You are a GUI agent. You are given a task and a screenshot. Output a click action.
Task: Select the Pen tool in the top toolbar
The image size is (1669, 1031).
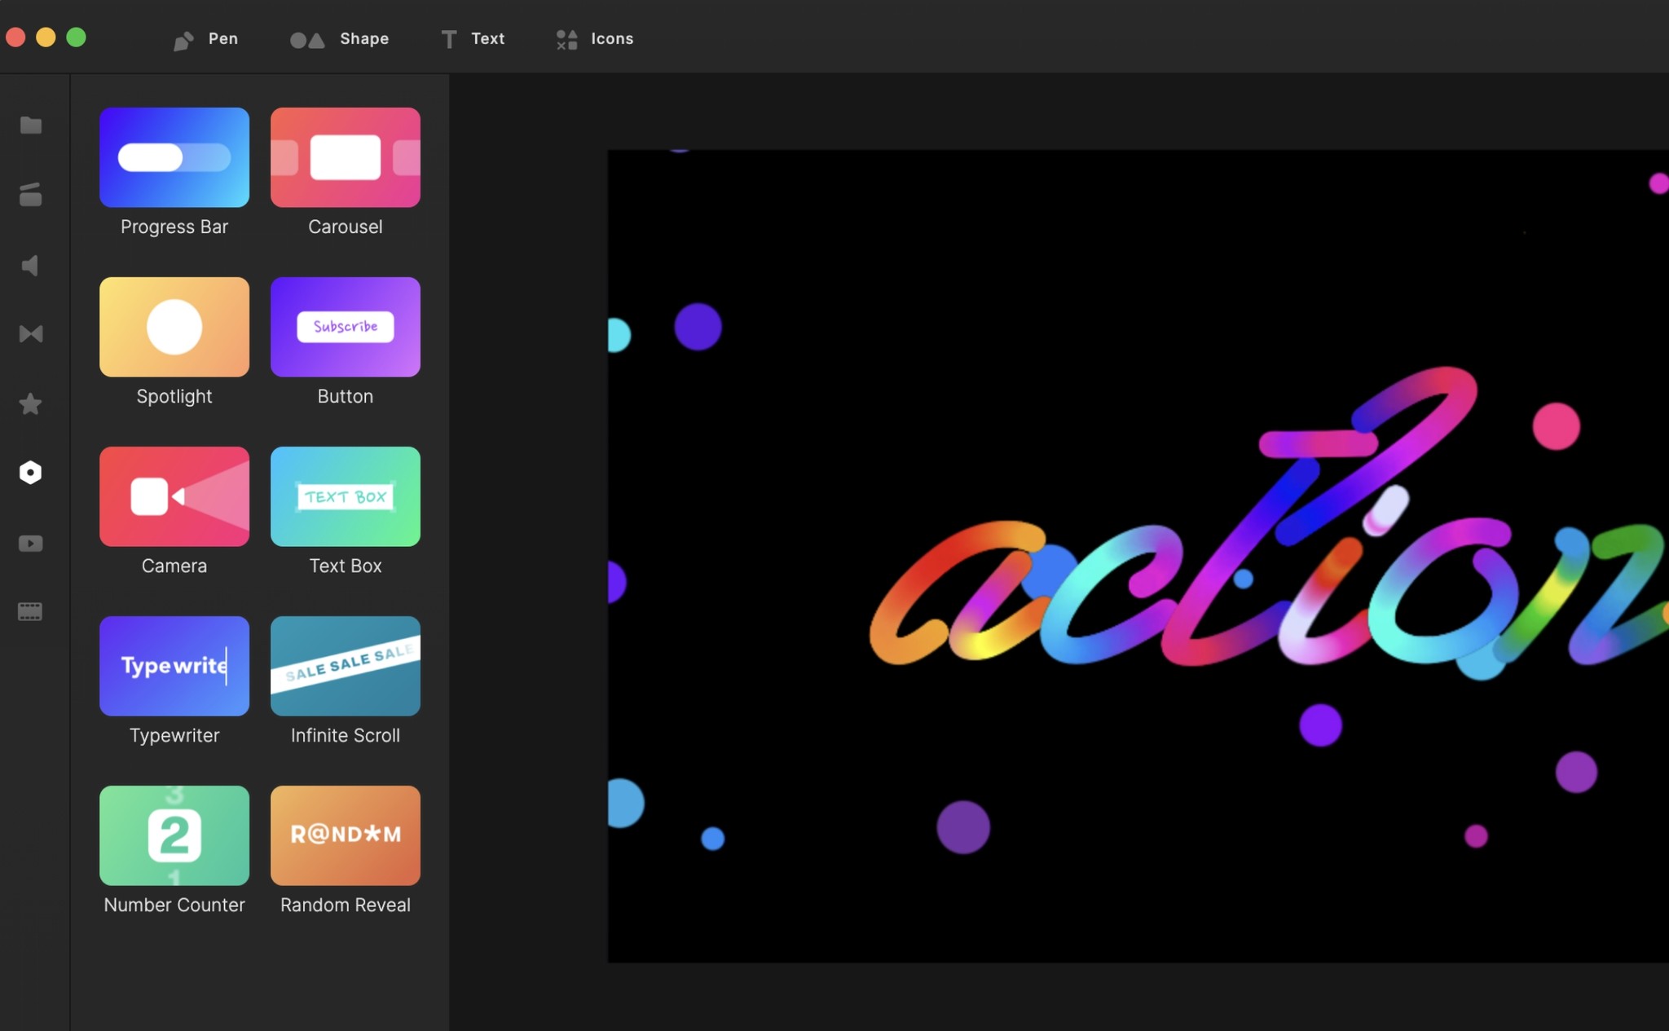205,38
